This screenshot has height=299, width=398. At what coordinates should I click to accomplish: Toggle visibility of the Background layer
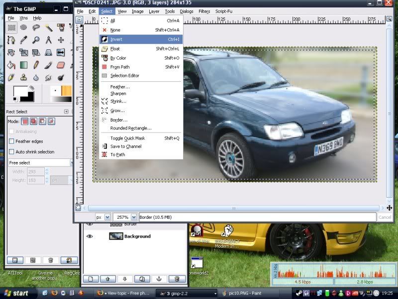click(90, 236)
